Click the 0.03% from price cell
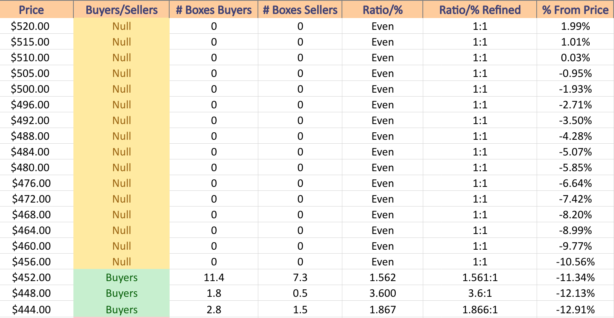Viewport: 614px width, 318px height. pyautogui.click(x=576, y=58)
